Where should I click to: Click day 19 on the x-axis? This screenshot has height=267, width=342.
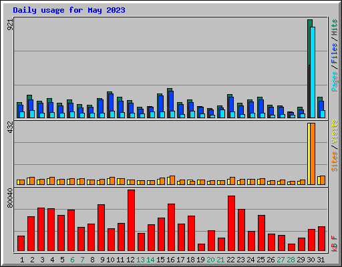point(200,260)
